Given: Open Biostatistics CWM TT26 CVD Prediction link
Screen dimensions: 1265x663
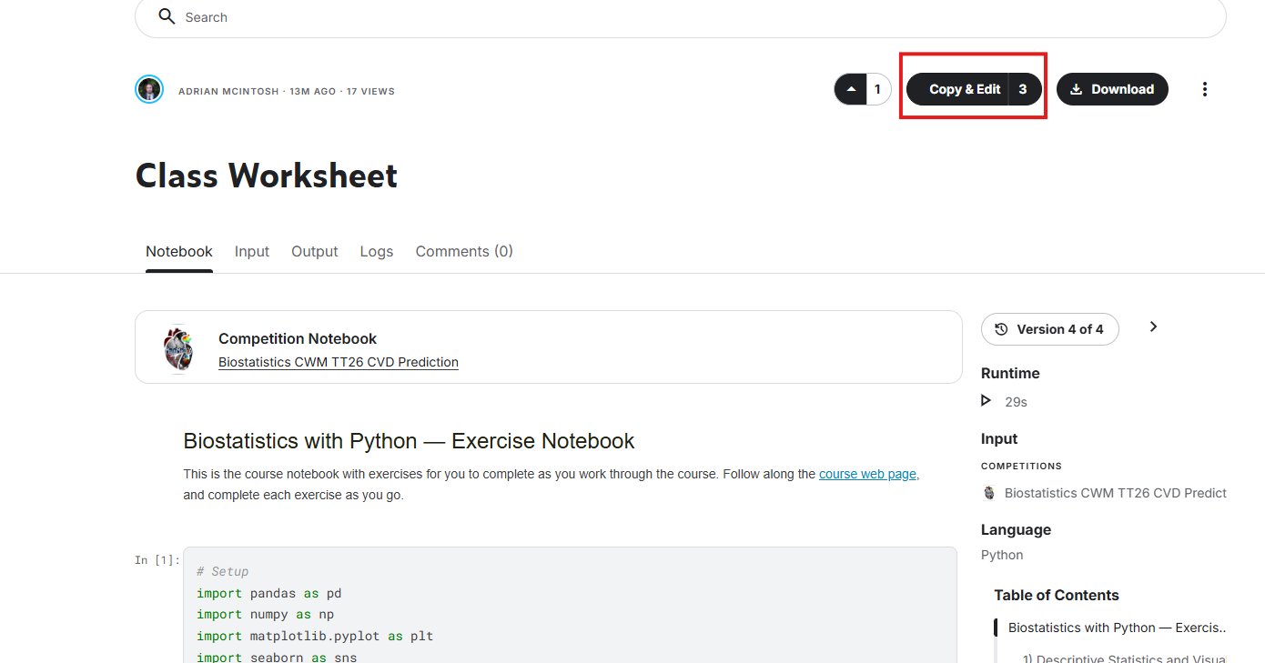Looking at the screenshot, I should pyautogui.click(x=339, y=362).
